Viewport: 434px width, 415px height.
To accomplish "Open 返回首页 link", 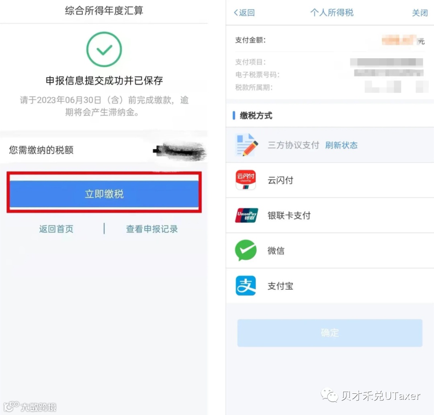I will pos(56,229).
